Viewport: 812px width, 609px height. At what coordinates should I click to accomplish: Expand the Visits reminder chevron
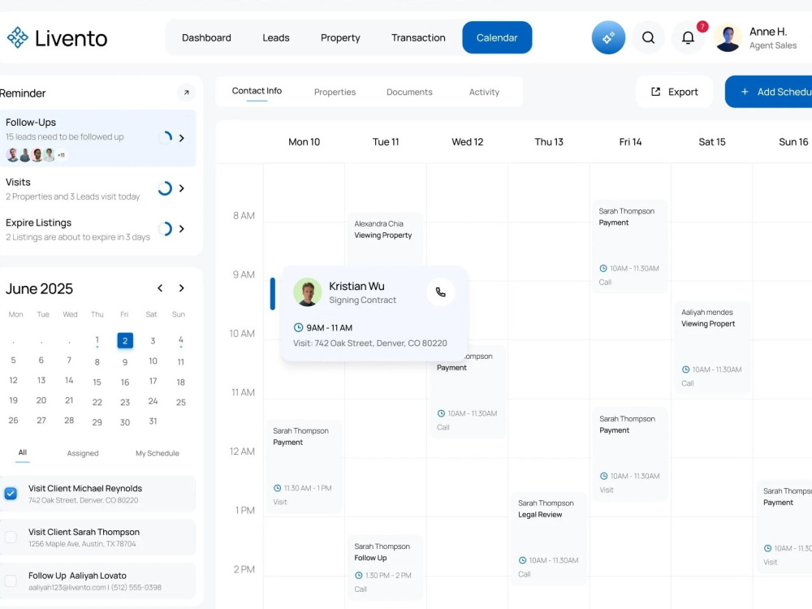[x=182, y=188]
